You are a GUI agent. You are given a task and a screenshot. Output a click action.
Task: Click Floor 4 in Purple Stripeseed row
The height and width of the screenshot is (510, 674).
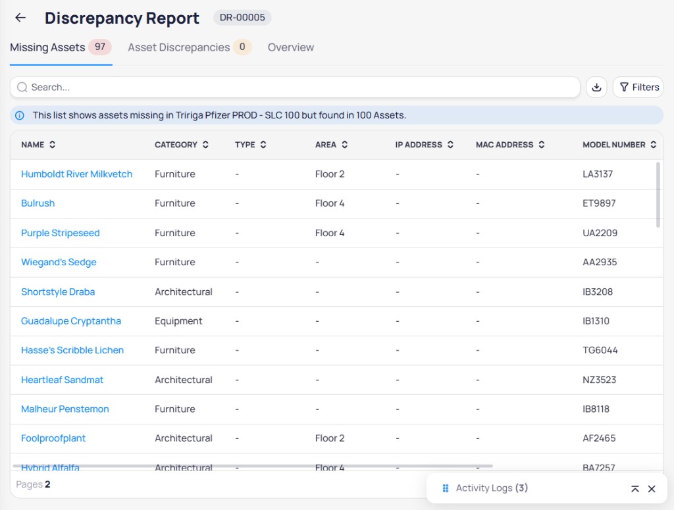click(x=330, y=233)
